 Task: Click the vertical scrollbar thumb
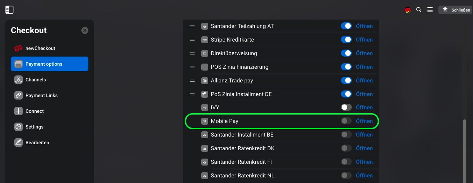(x=465, y=151)
